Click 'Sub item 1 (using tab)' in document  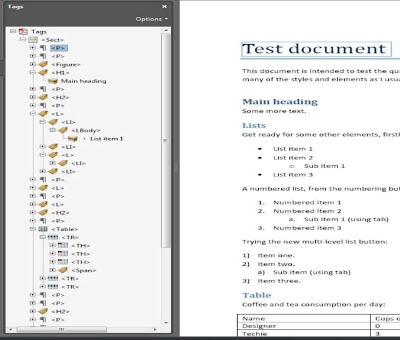[346, 219]
